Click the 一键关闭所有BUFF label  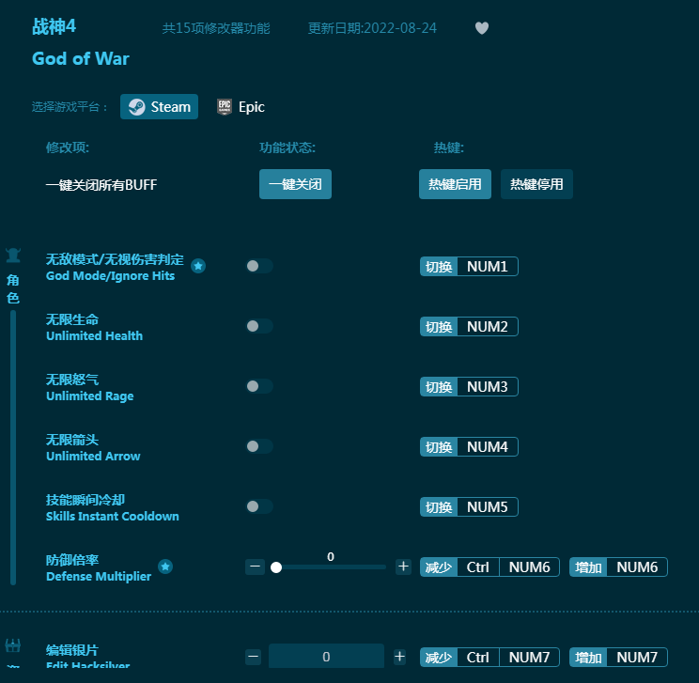tap(101, 184)
